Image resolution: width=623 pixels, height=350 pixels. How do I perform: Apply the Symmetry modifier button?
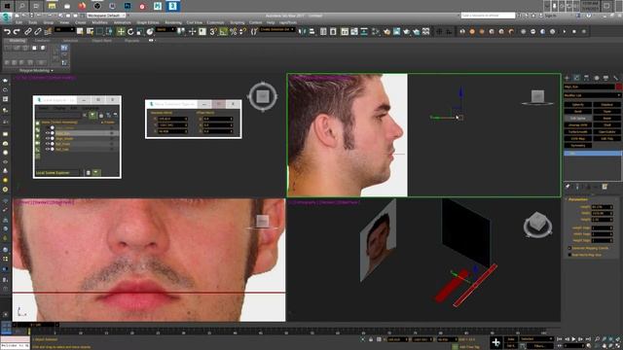[x=577, y=146]
